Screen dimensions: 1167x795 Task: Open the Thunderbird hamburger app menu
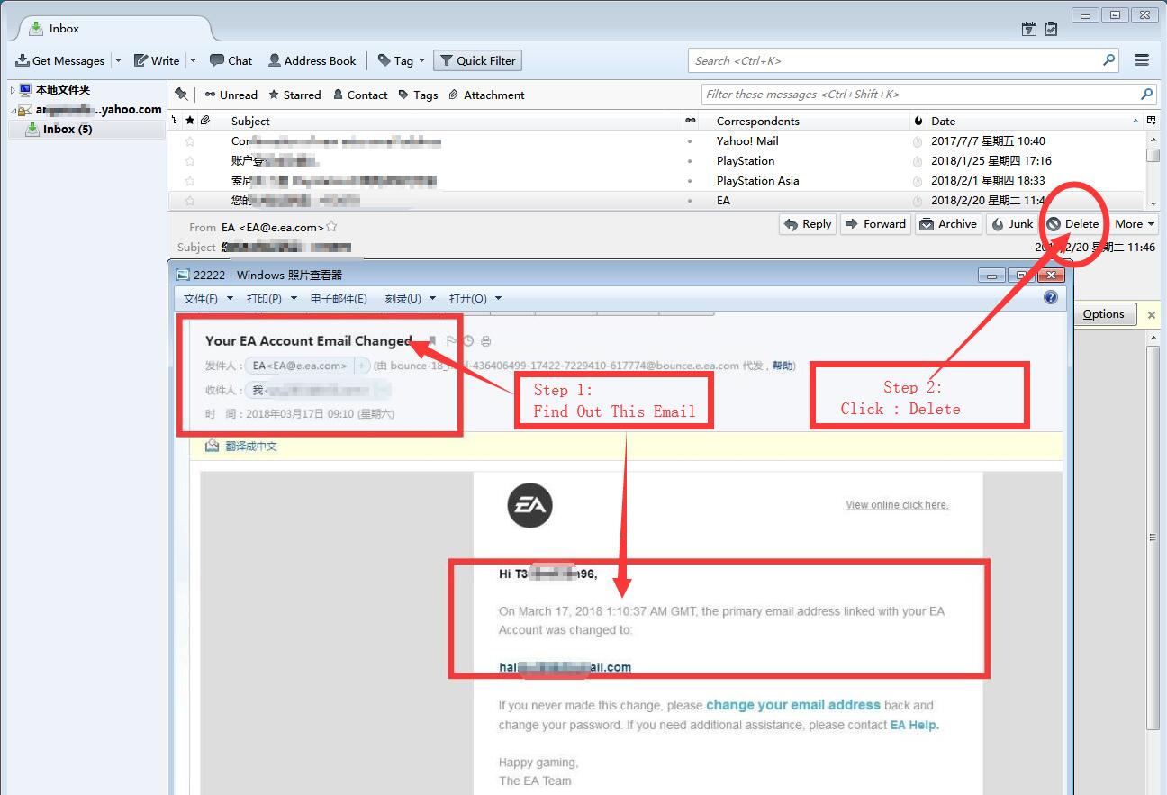click(x=1142, y=60)
